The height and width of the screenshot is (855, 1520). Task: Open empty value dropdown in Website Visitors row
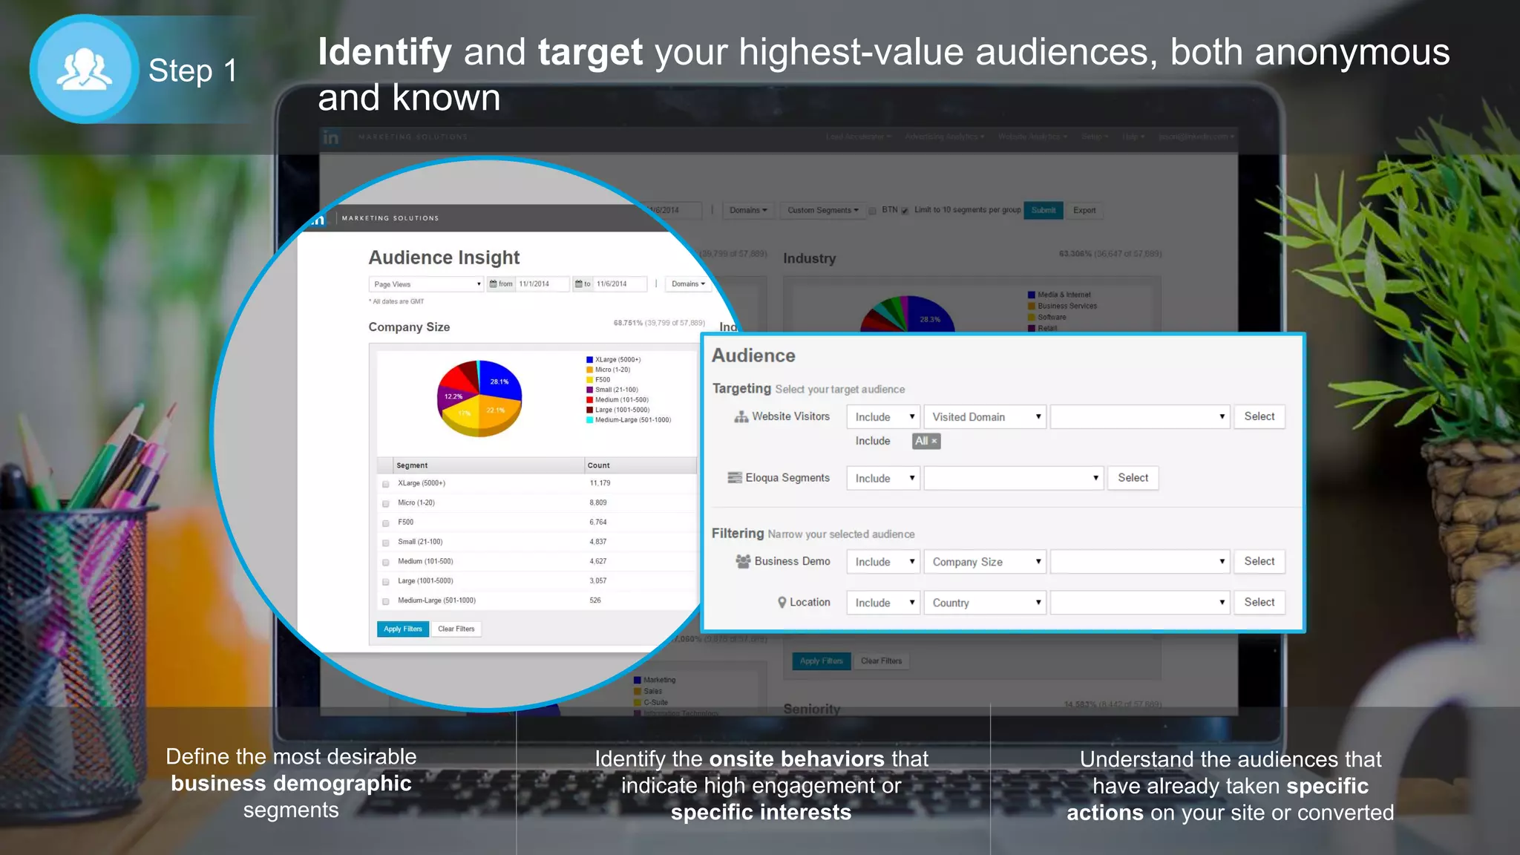click(1140, 417)
